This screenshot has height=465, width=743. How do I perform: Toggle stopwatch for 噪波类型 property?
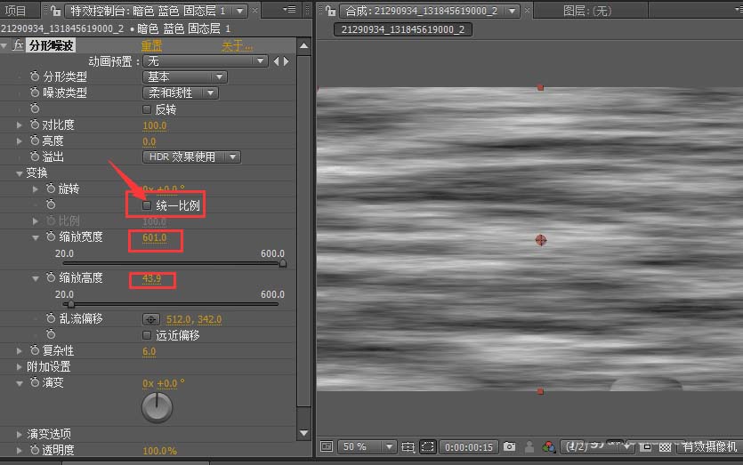(35, 92)
